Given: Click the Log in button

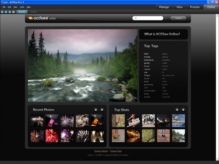Looking at the screenshot, I should point(178,18).
